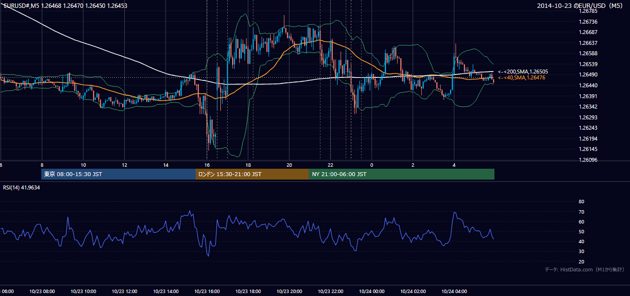The width and height of the screenshot is (630, 296).
Task: Click the bottom time label 10/24 00:00
Action: pyautogui.click(x=372, y=292)
